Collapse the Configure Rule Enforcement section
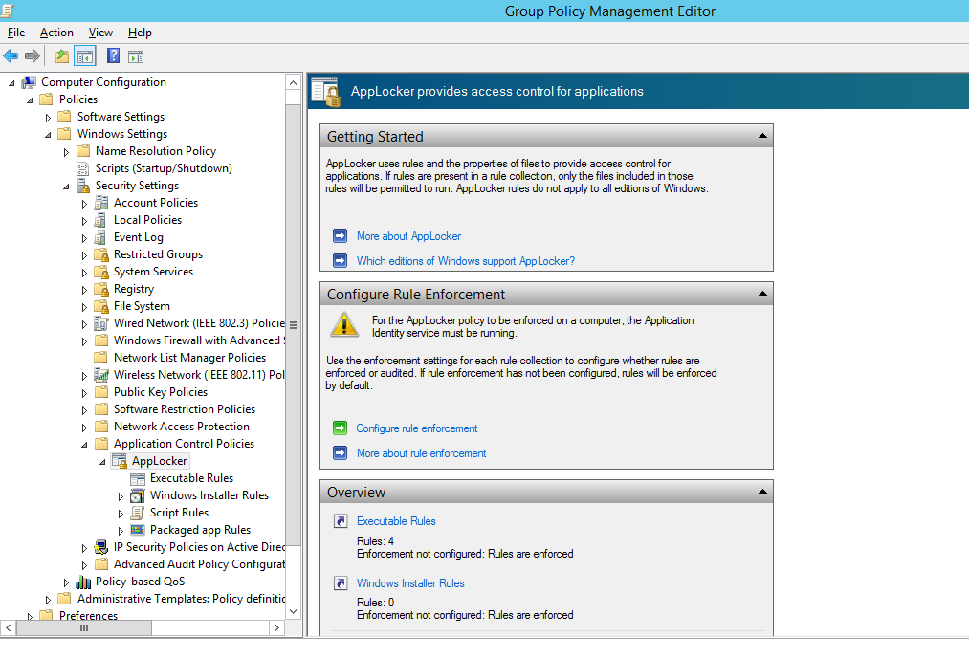 762,294
